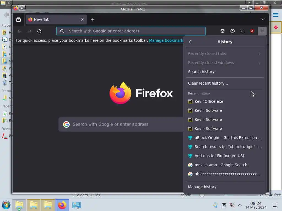Open the system settings taskbar item
The height and width of the screenshot is (211, 282).
coord(77,205)
